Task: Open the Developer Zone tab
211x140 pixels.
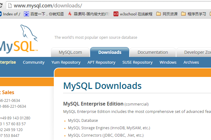Action: point(194,52)
